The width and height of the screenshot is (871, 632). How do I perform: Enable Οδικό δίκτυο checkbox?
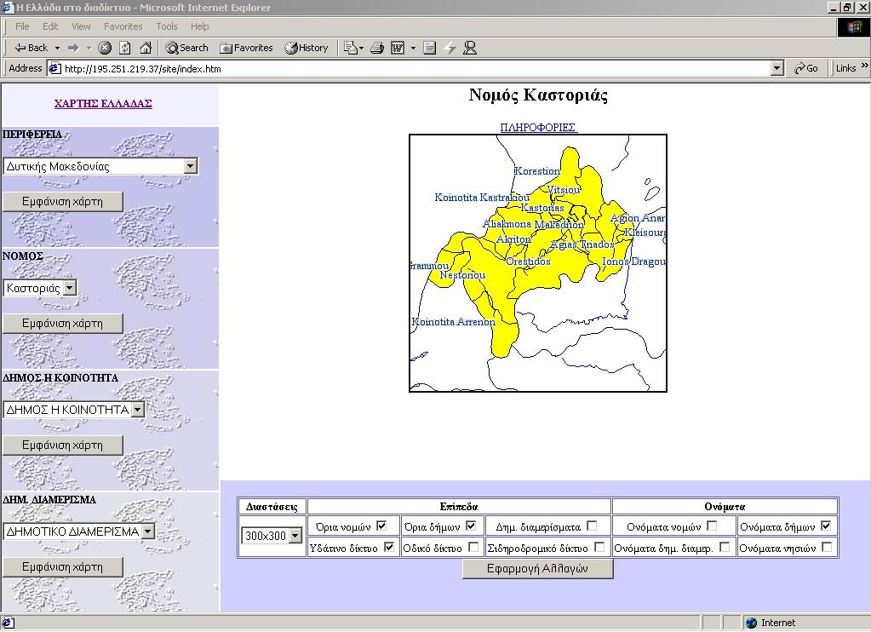click(473, 547)
